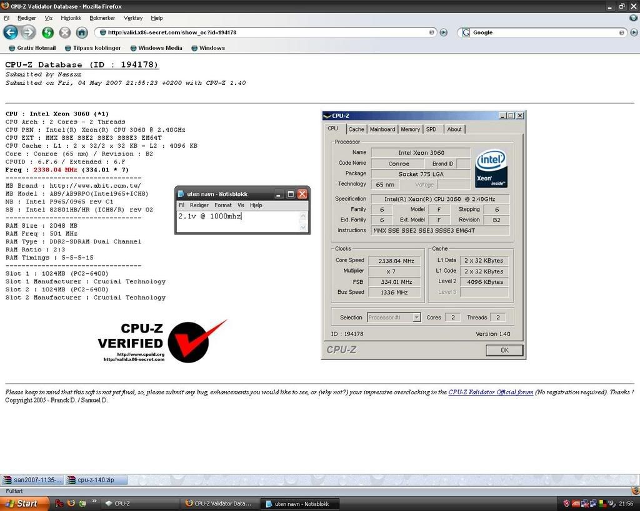
Task: Click Notisblokk scrollbar up arrow
Action: [x=303, y=216]
